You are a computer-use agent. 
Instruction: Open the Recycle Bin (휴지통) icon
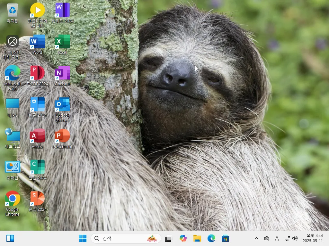13,11
